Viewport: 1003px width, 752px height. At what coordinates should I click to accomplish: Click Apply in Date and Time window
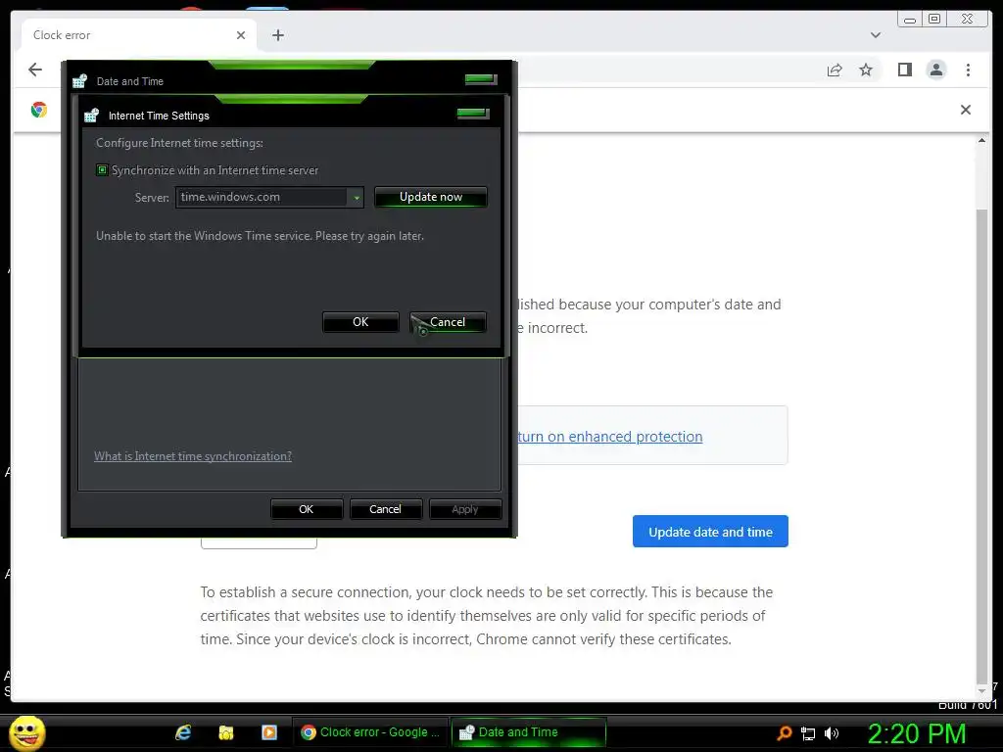[x=465, y=509]
